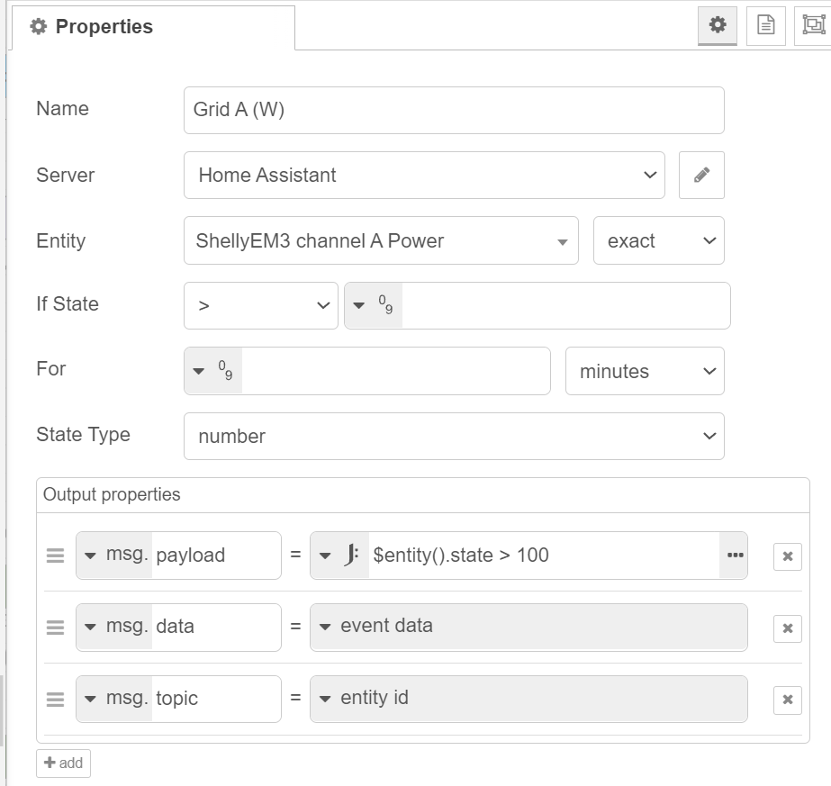Remove the msg.payload output property
Image resolution: width=831 pixels, height=786 pixels.
pos(787,556)
